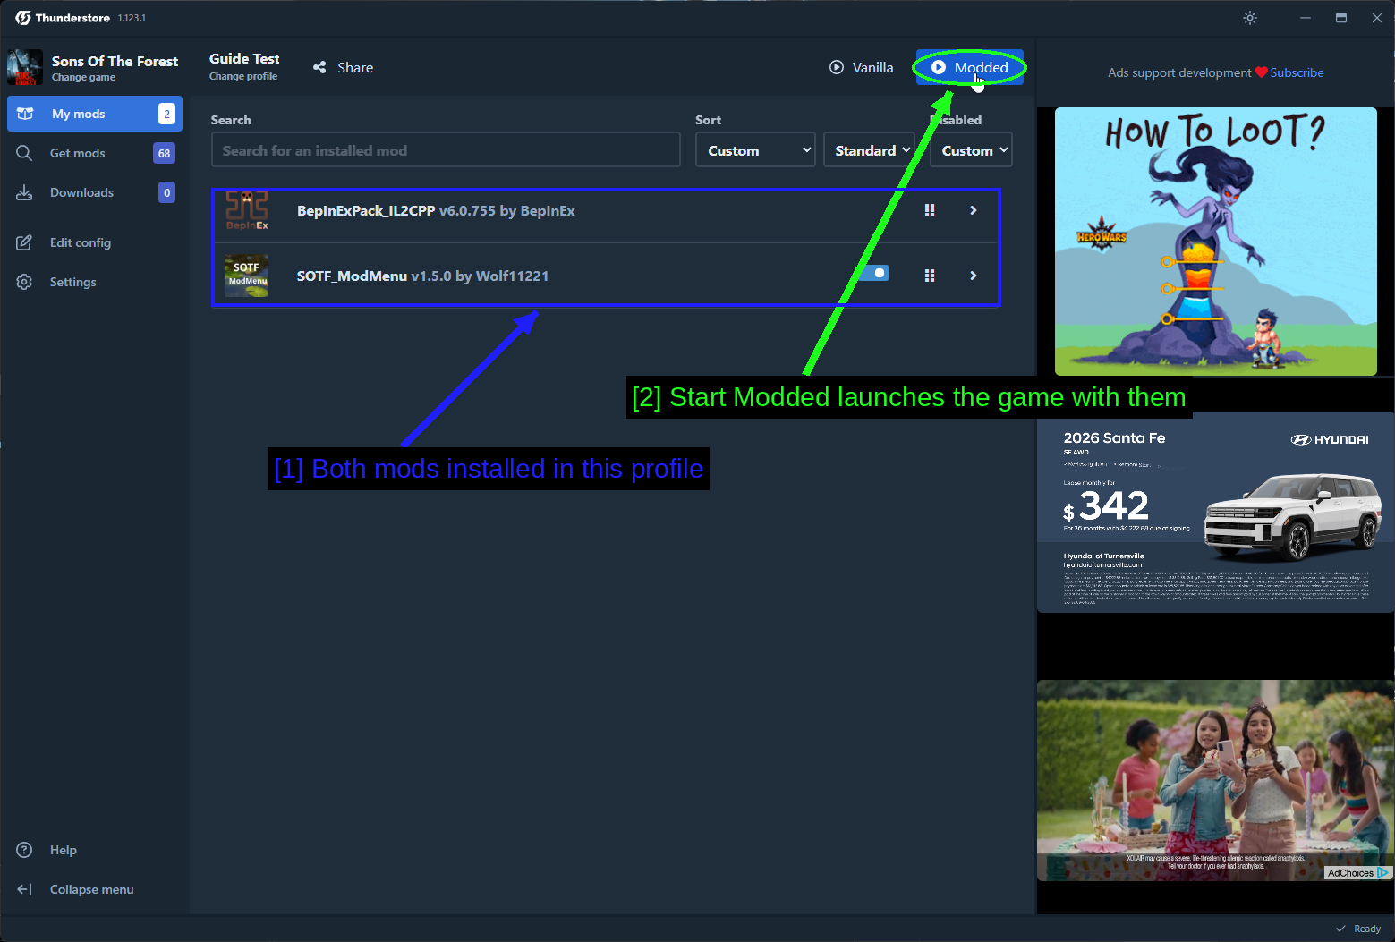Minimize the Thunderstore window

coord(1306,18)
